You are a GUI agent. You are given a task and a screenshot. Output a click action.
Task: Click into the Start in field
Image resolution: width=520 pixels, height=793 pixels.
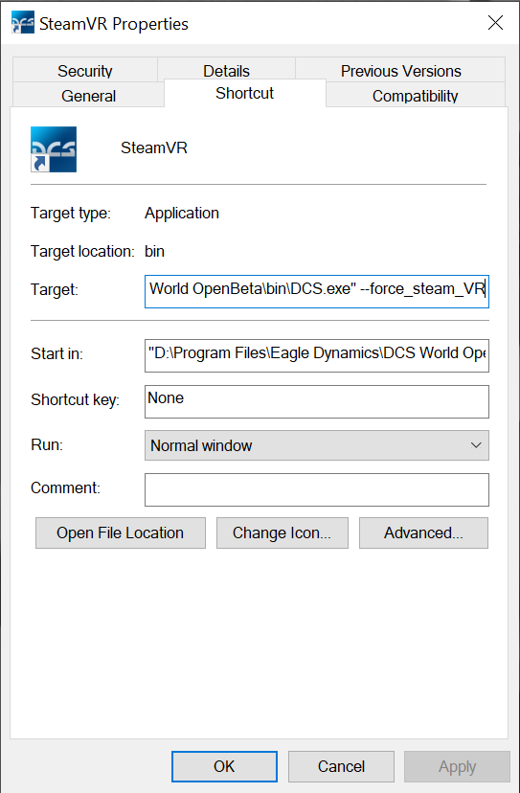pos(317,355)
